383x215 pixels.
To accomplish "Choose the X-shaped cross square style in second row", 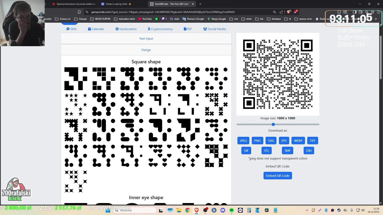I will click(216, 104).
